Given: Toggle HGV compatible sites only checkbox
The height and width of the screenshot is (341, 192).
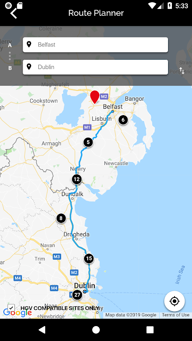Looking at the screenshot, I should point(12,308).
